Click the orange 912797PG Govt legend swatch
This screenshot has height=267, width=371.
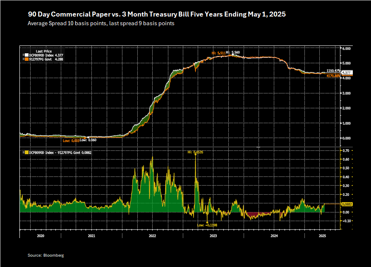pyautogui.click(x=26, y=60)
